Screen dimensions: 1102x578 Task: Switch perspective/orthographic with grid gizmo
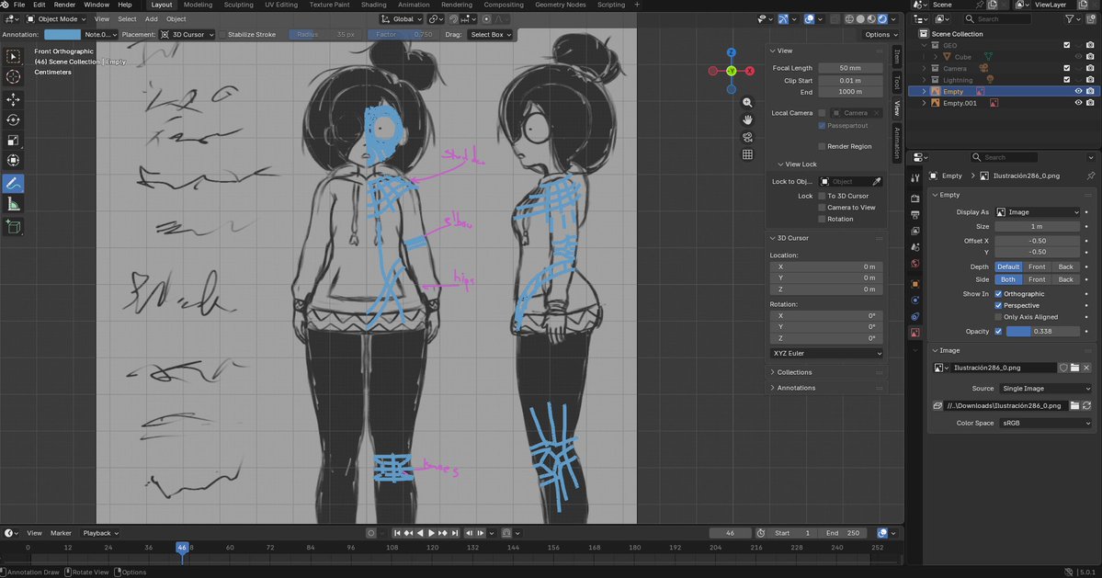pyautogui.click(x=747, y=154)
